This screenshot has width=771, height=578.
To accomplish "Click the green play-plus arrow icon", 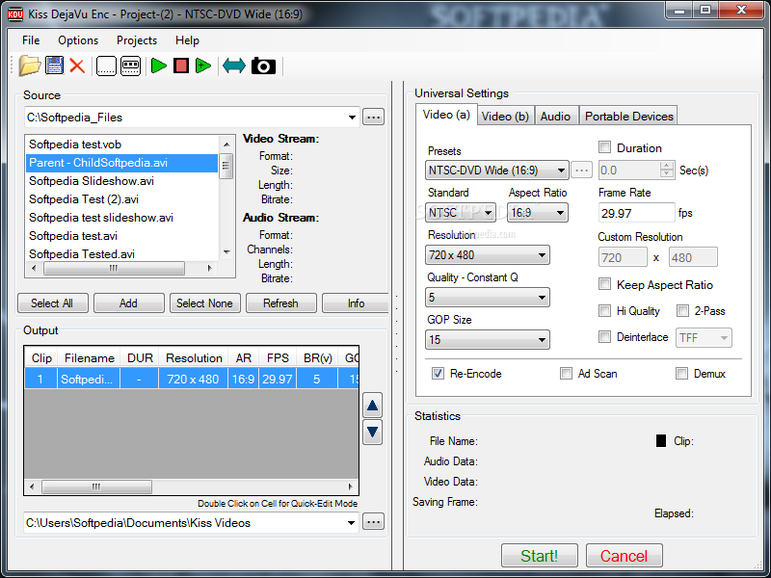I will tap(203, 66).
